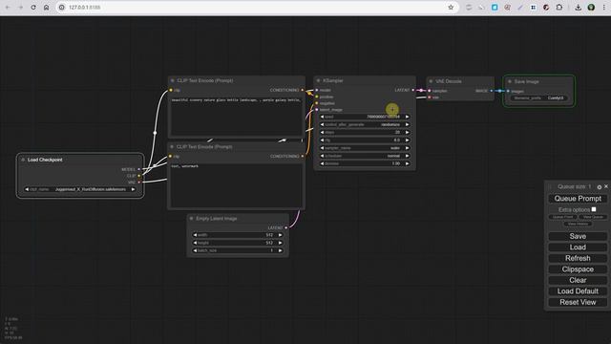This screenshot has height=344, width=611.
Task: Collapse the bottom CLIP Text Encode node dot
Action: point(172,146)
